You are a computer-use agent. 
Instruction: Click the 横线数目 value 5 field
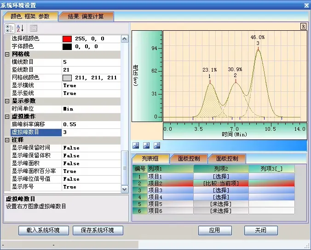[x=91, y=62]
